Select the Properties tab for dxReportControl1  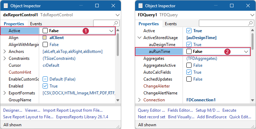[14, 24]
